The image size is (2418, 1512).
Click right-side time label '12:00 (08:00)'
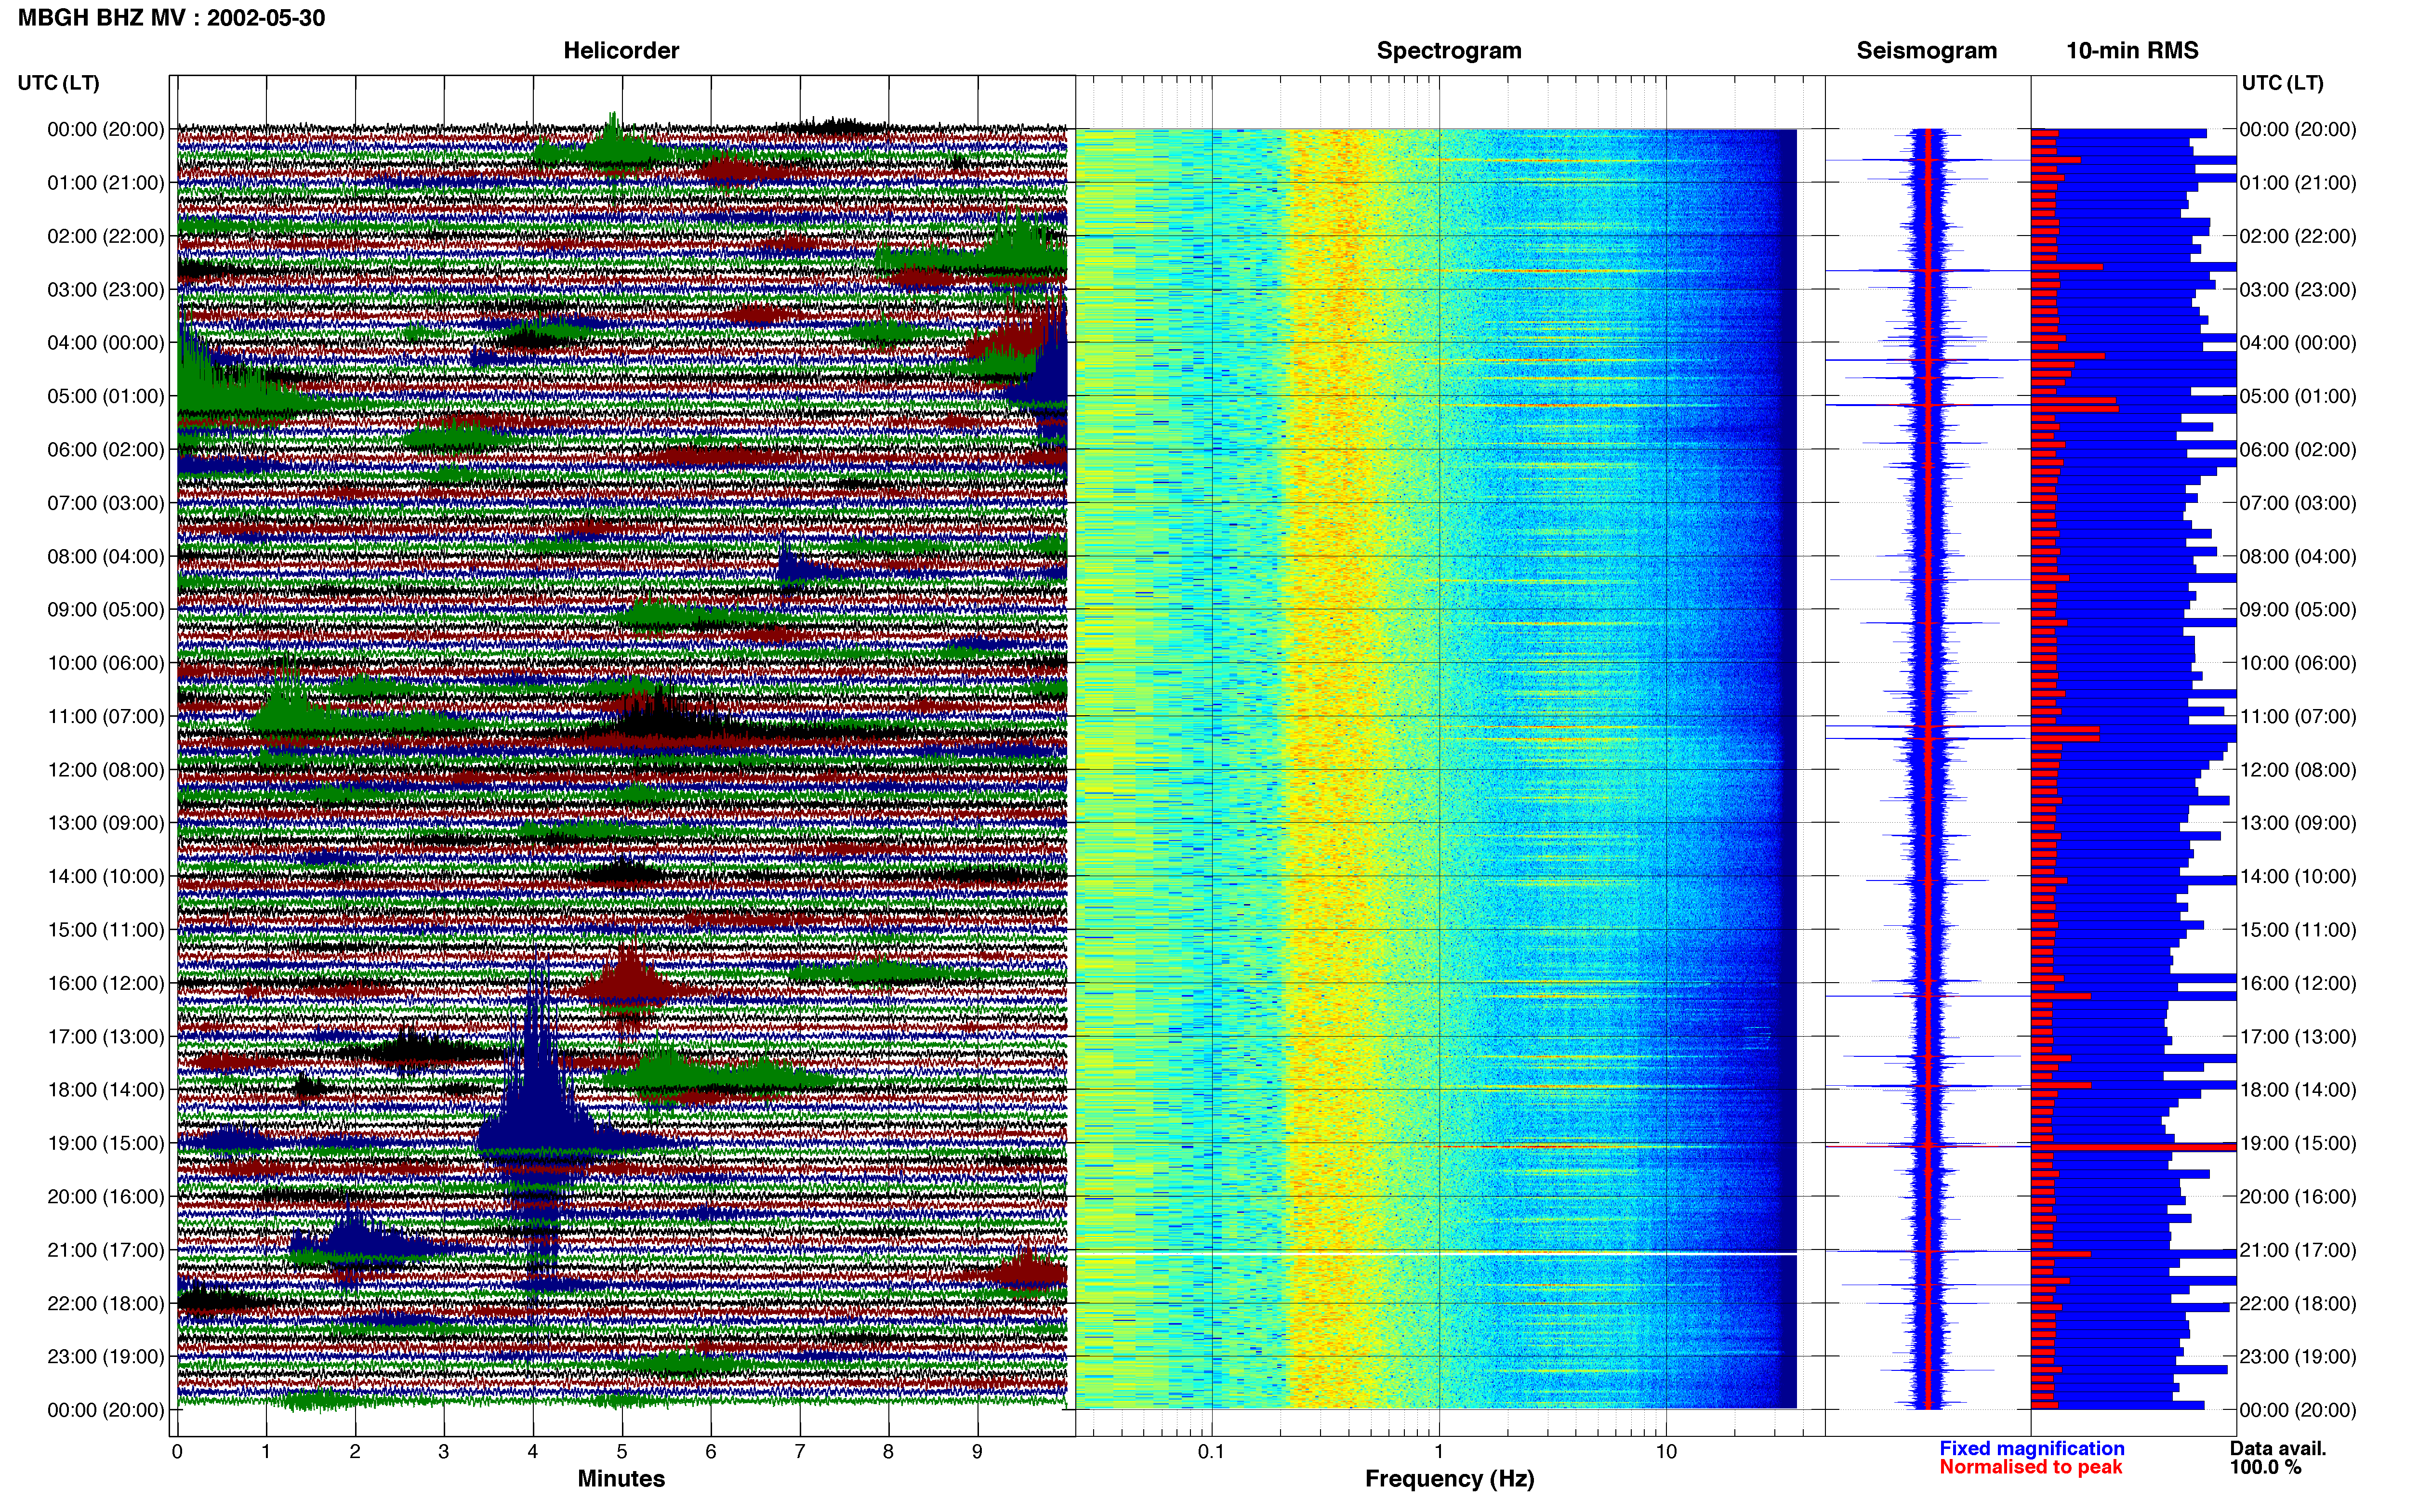[2298, 770]
